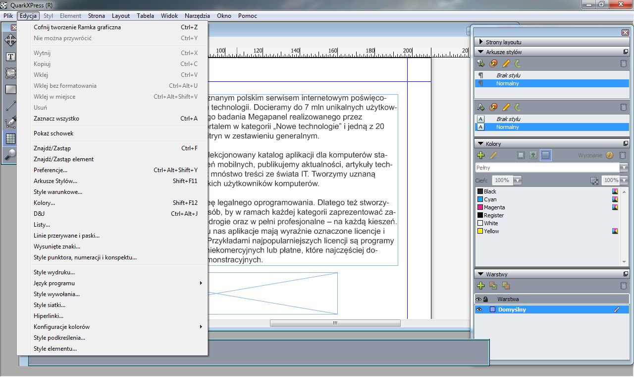Viewport: 634px width, 377px height.
Task: Click trash icon in Kolory panel
Action: click(624, 155)
